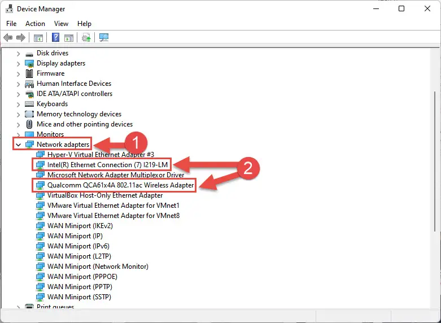Select Microsoft Network Adapter Multiplexor Driver
Viewport: 441px width, 323px height.
click(116, 174)
